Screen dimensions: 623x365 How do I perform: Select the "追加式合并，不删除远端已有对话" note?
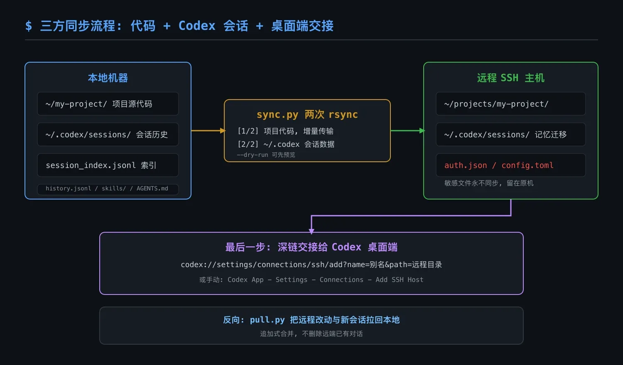[x=311, y=334]
